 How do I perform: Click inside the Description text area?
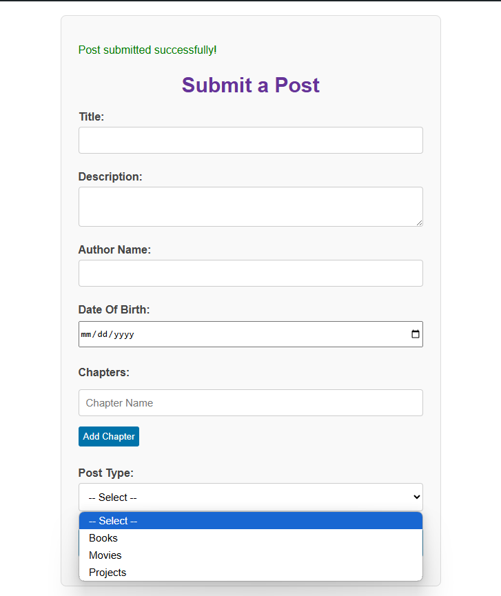(x=251, y=207)
